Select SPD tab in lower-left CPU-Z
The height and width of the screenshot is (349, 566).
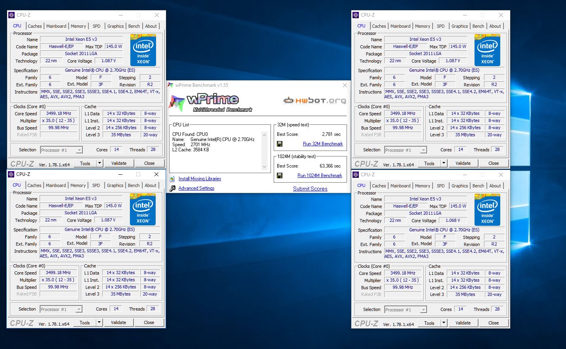point(96,185)
